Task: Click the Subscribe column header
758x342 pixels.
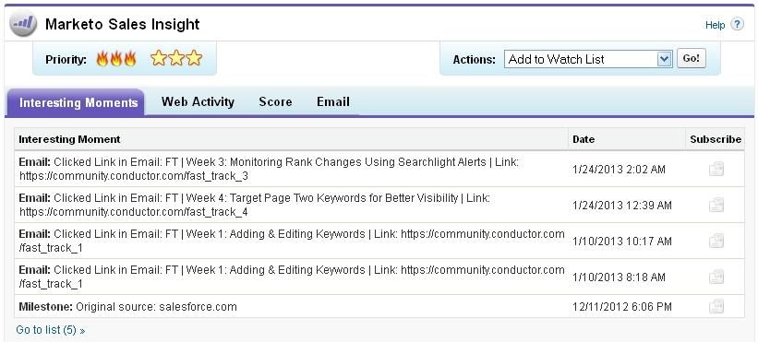Action: point(716,139)
